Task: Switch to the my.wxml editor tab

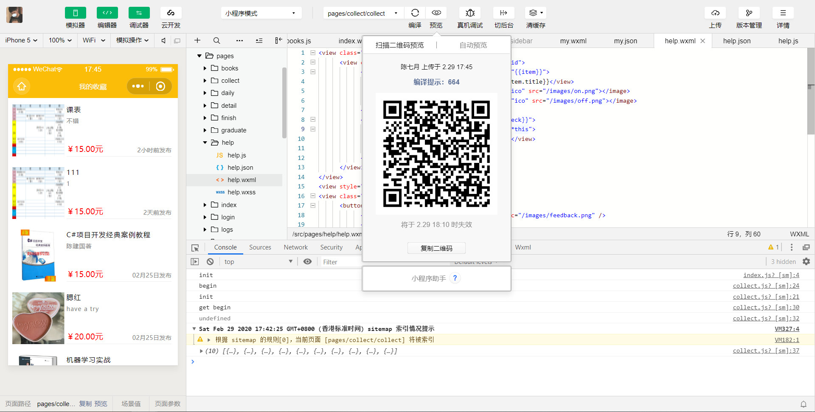Action: coord(573,41)
